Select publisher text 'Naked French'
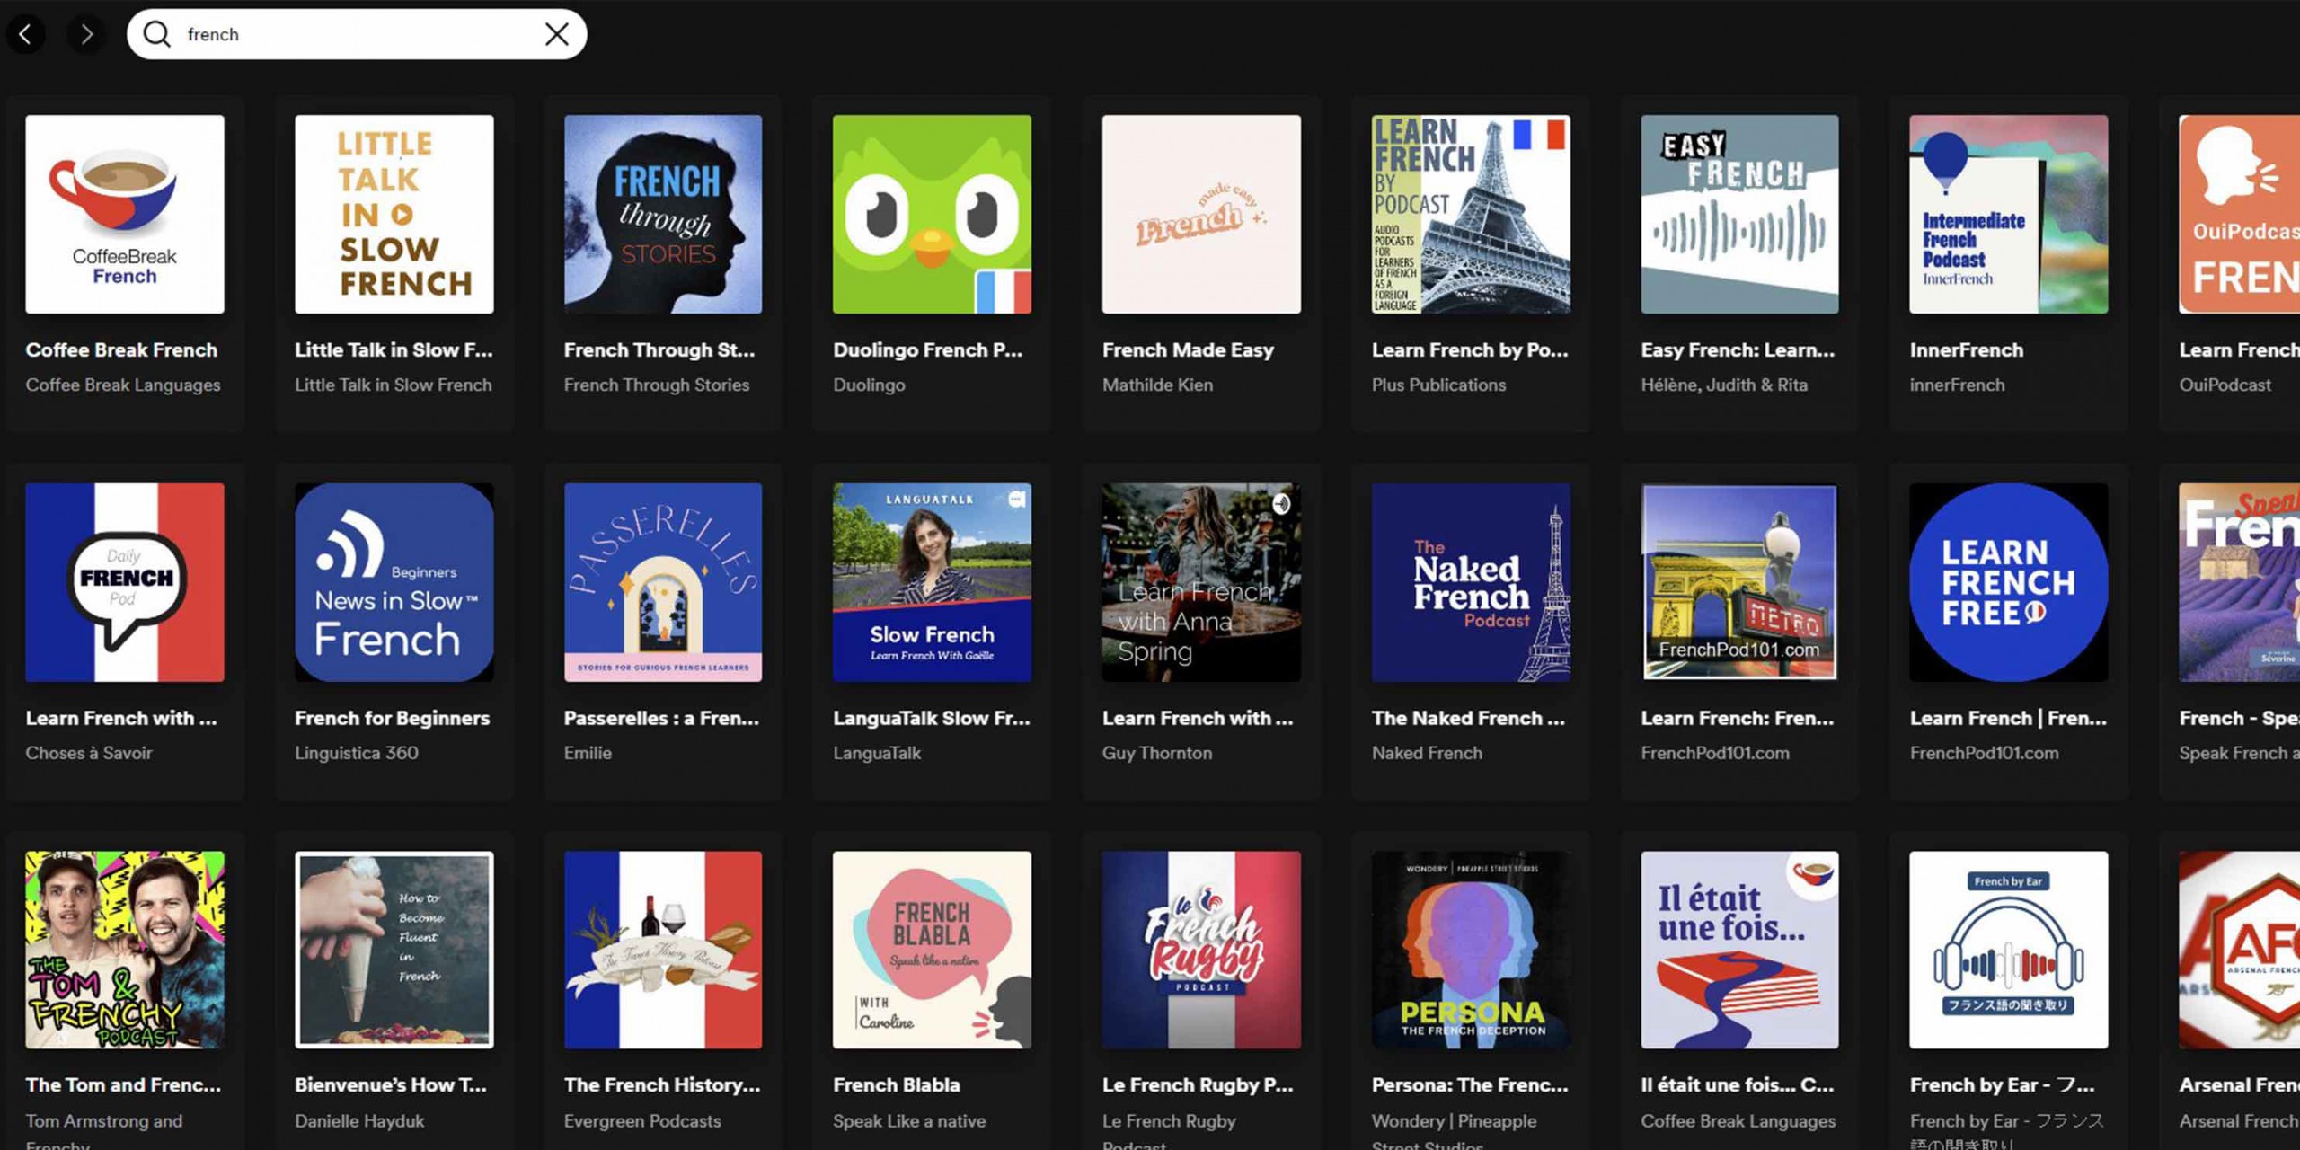This screenshot has width=2300, height=1150. [1427, 753]
